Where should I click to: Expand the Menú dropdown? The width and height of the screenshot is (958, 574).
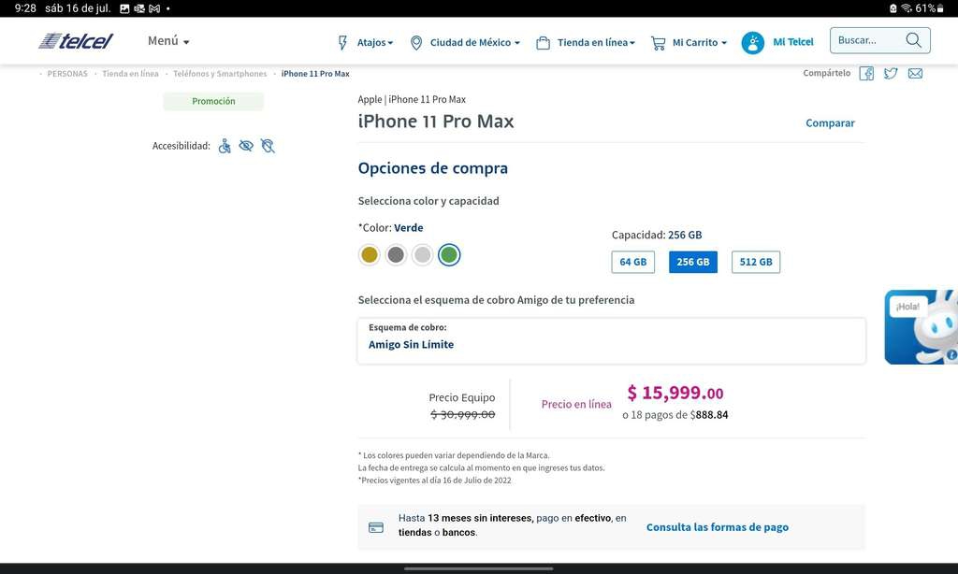coord(168,41)
